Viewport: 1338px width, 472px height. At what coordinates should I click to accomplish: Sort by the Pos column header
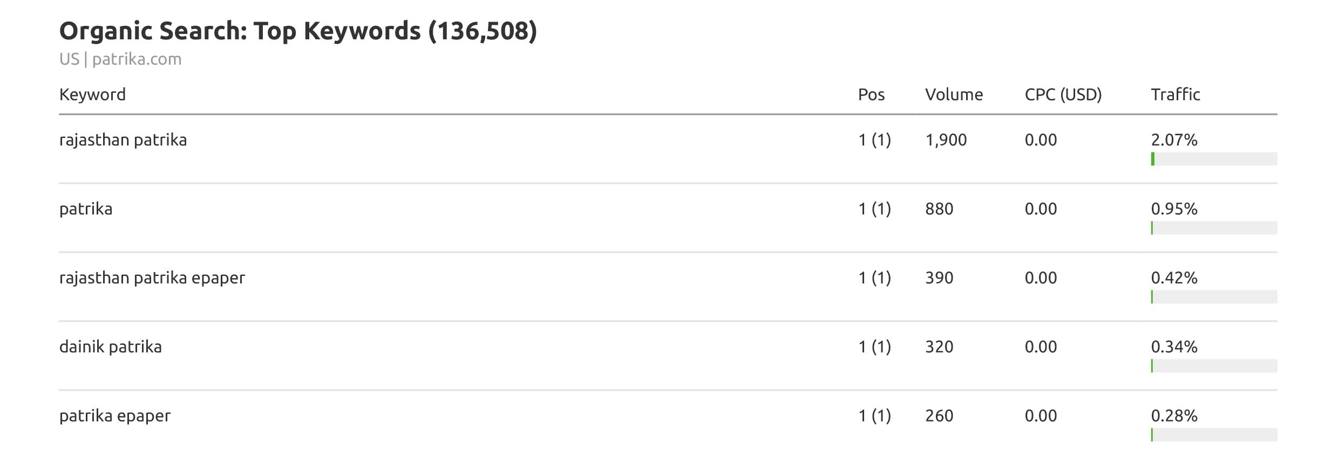[871, 95]
